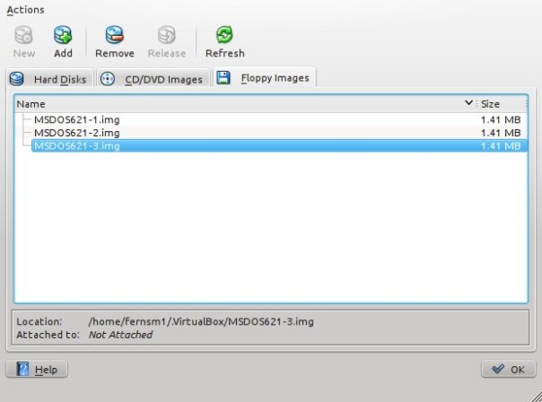Click the Remove disk image icon
Screen dimensions: 542x402
coord(115,35)
